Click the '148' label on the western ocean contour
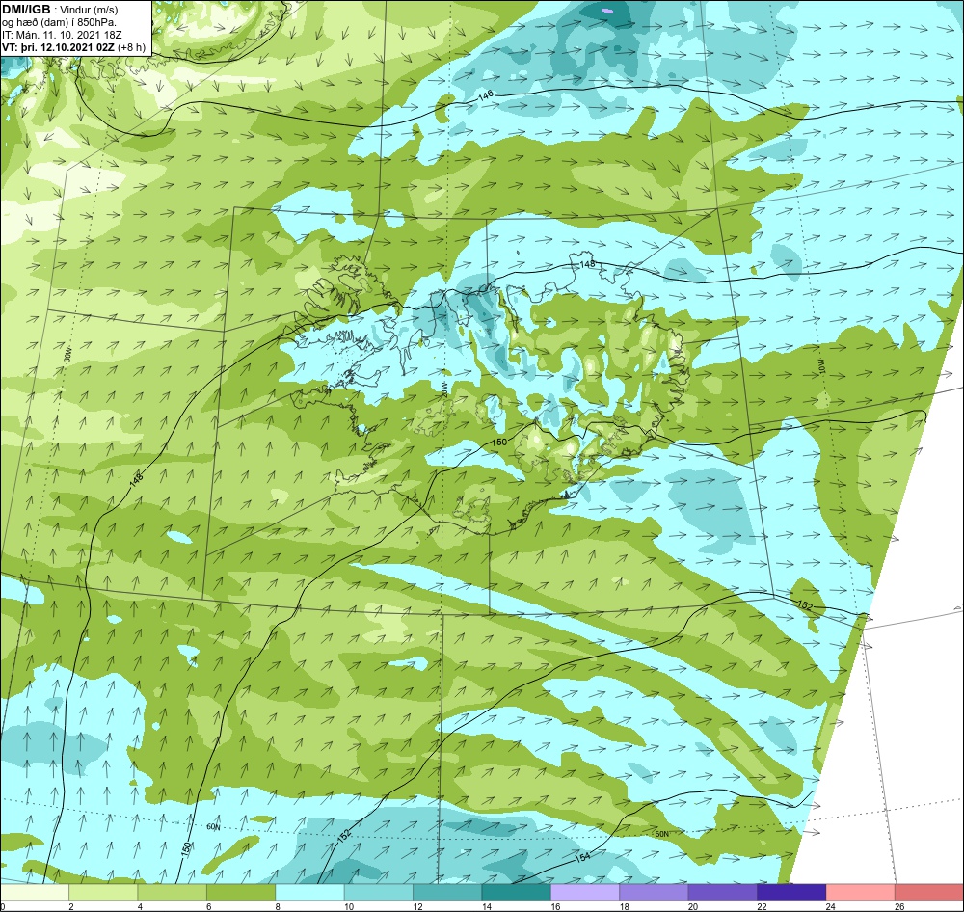 point(137,480)
